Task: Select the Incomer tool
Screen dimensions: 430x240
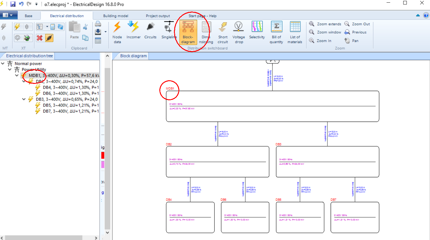Action: 133,32
